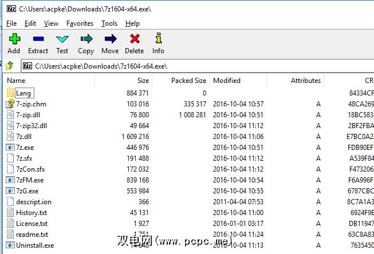Open the View menu

[x=51, y=23]
